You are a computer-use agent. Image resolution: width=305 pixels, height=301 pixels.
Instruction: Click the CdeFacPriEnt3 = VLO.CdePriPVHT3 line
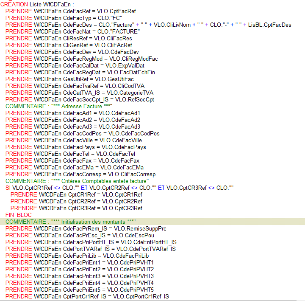[80, 276]
